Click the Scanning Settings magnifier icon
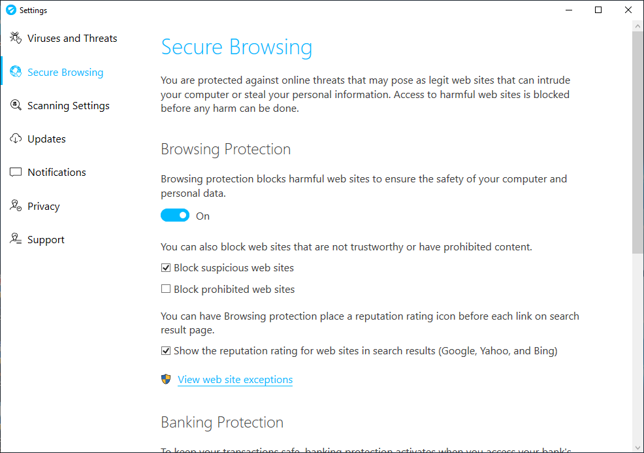Viewport: 644px width, 453px height. (x=16, y=106)
